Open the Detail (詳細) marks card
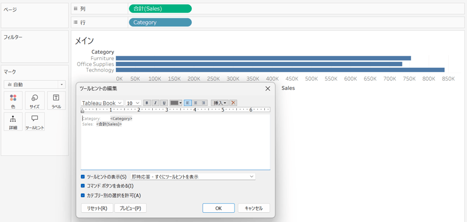The image size is (467, 222). pyautogui.click(x=13, y=121)
